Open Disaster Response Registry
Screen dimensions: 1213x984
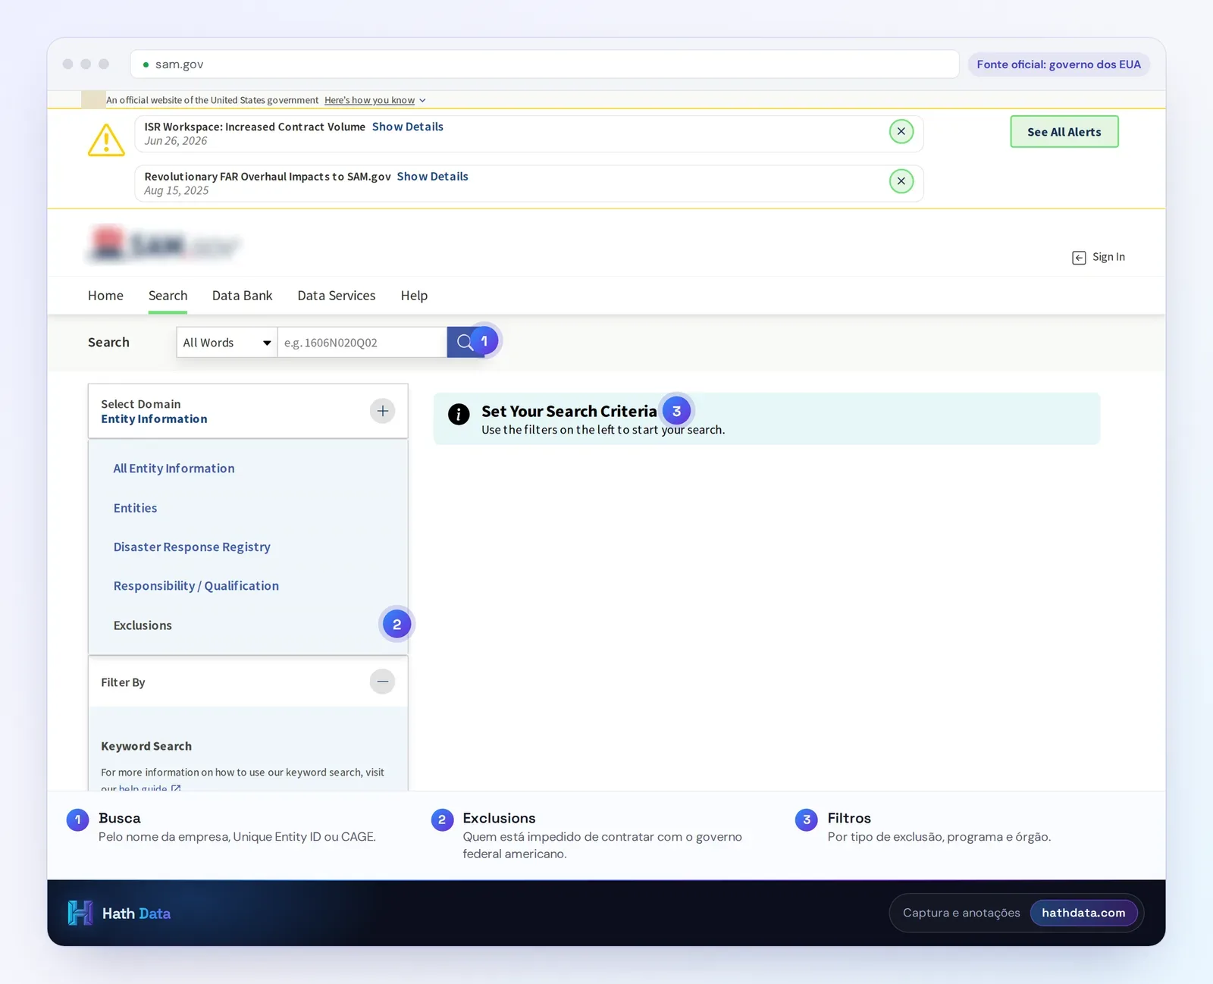192,547
